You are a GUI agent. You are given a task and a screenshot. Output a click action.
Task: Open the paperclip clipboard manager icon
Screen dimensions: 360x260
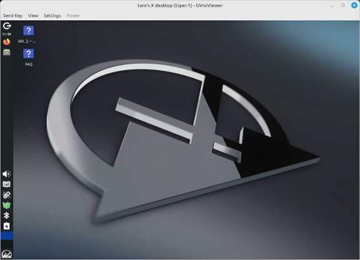(x=7, y=195)
